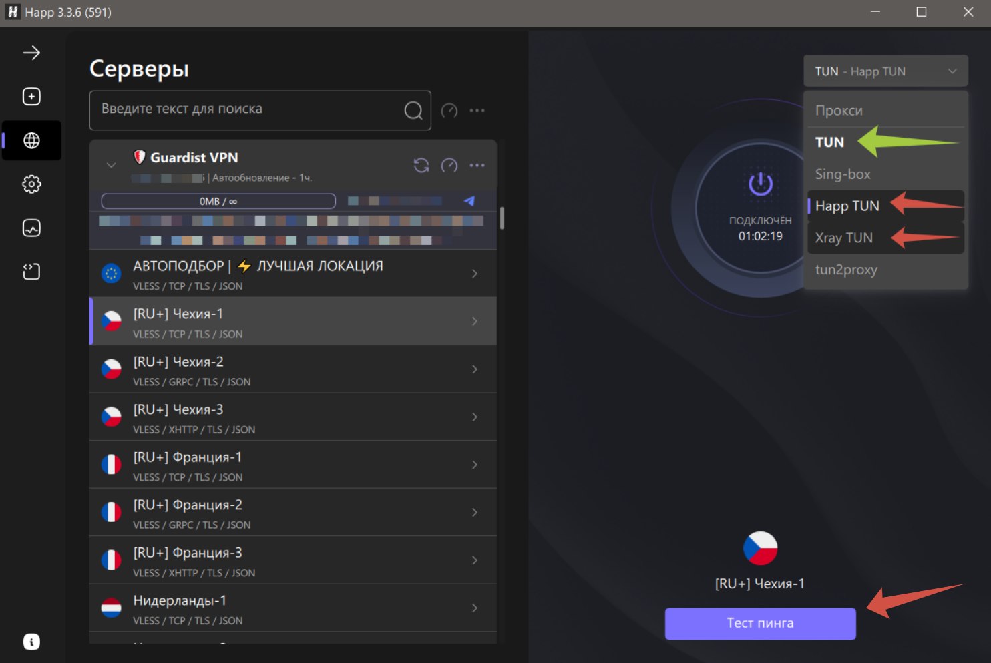This screenshot has height=663, width=991.
Task: Click the server list scrollbar
Action: [x=502, y=218]
